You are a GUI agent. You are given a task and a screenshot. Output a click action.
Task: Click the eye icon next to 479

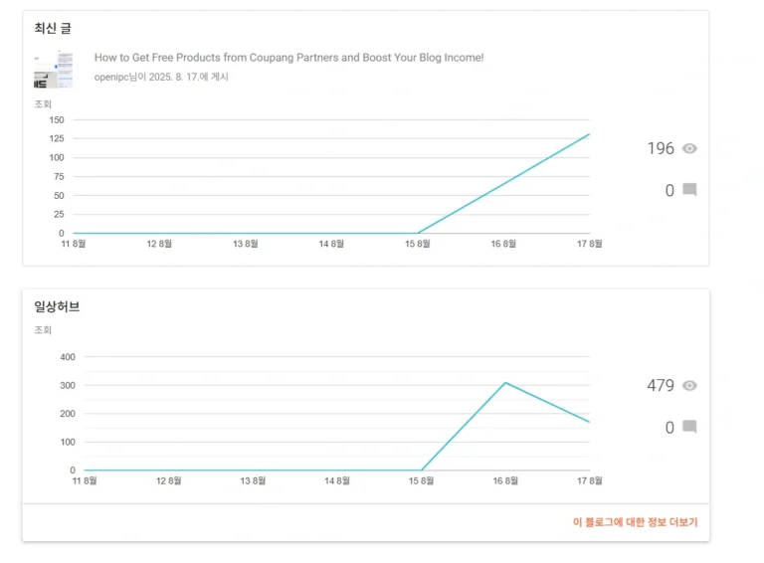tap(689, 386)
